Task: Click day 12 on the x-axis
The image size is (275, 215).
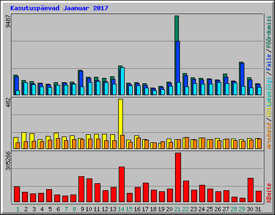Action: click(105, 209)
